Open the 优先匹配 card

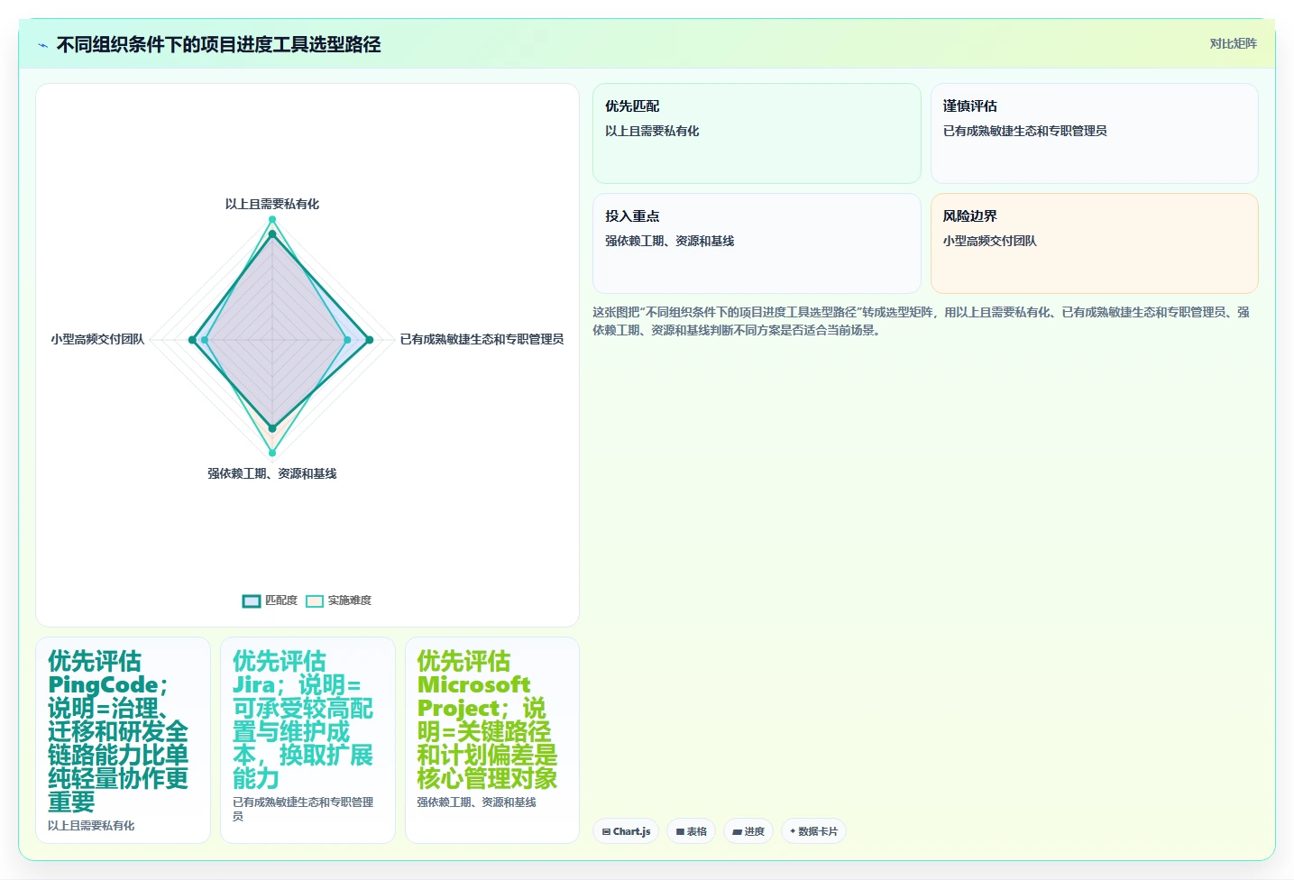tap(757, 133)
